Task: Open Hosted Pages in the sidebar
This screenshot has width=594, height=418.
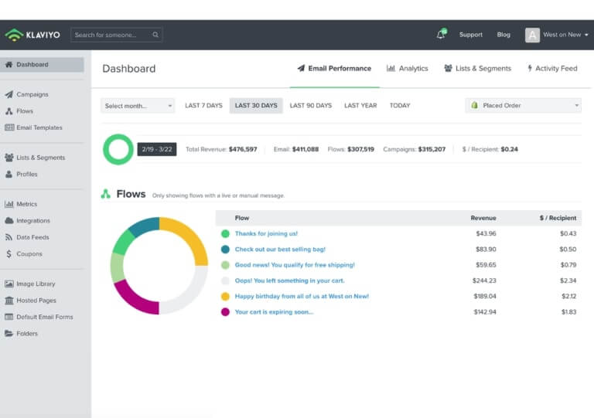Action: (36, 301)
